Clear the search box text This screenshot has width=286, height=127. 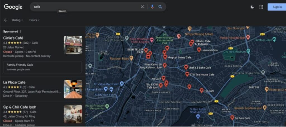click(x=142, y=7)
